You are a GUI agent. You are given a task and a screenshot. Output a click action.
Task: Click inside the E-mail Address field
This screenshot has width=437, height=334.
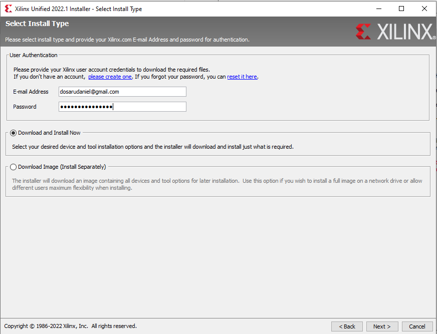122,92
